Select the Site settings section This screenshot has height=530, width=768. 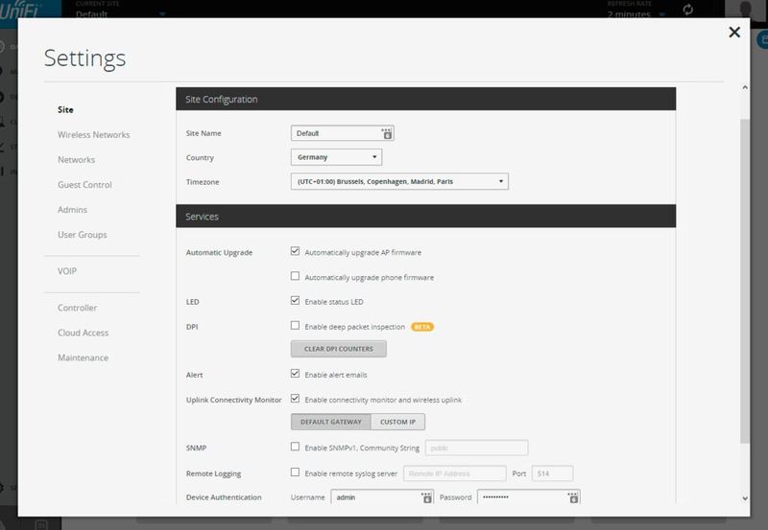65,109
